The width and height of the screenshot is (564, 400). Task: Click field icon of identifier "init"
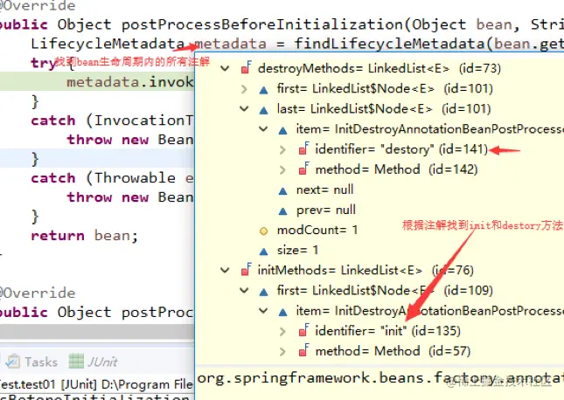pos(304,330)
